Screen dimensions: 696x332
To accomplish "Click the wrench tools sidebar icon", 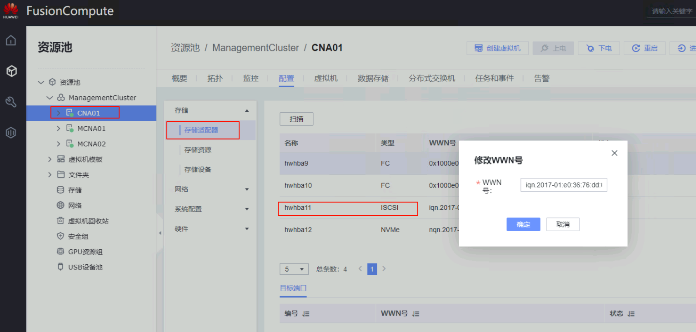I will (11, 102).
